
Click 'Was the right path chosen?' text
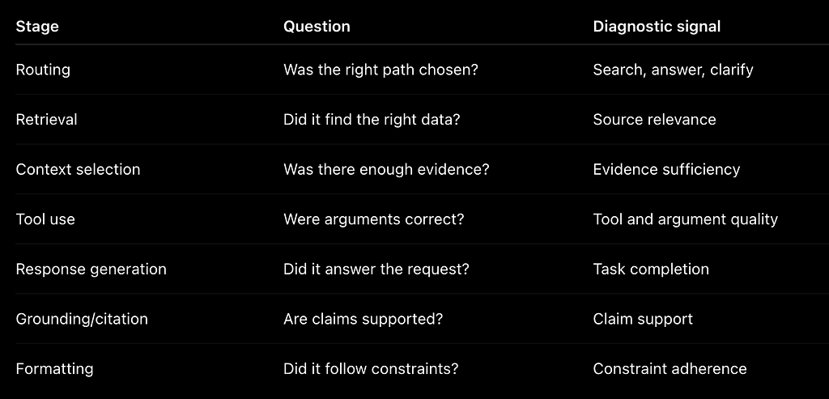click(x=380, y=70)
